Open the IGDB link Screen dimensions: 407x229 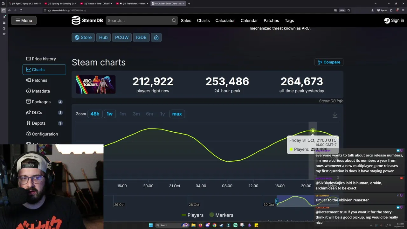point(141,37)
